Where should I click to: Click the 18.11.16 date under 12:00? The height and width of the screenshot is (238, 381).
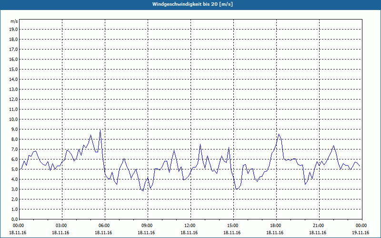click(189, 232)
